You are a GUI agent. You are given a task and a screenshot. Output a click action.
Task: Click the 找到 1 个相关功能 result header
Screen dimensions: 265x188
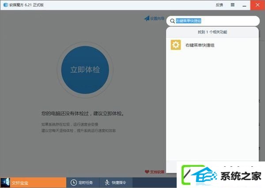pos(212,32)
